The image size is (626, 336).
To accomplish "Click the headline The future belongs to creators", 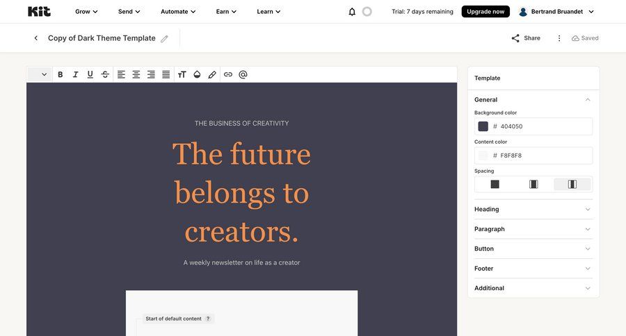I will click(241, 192).
